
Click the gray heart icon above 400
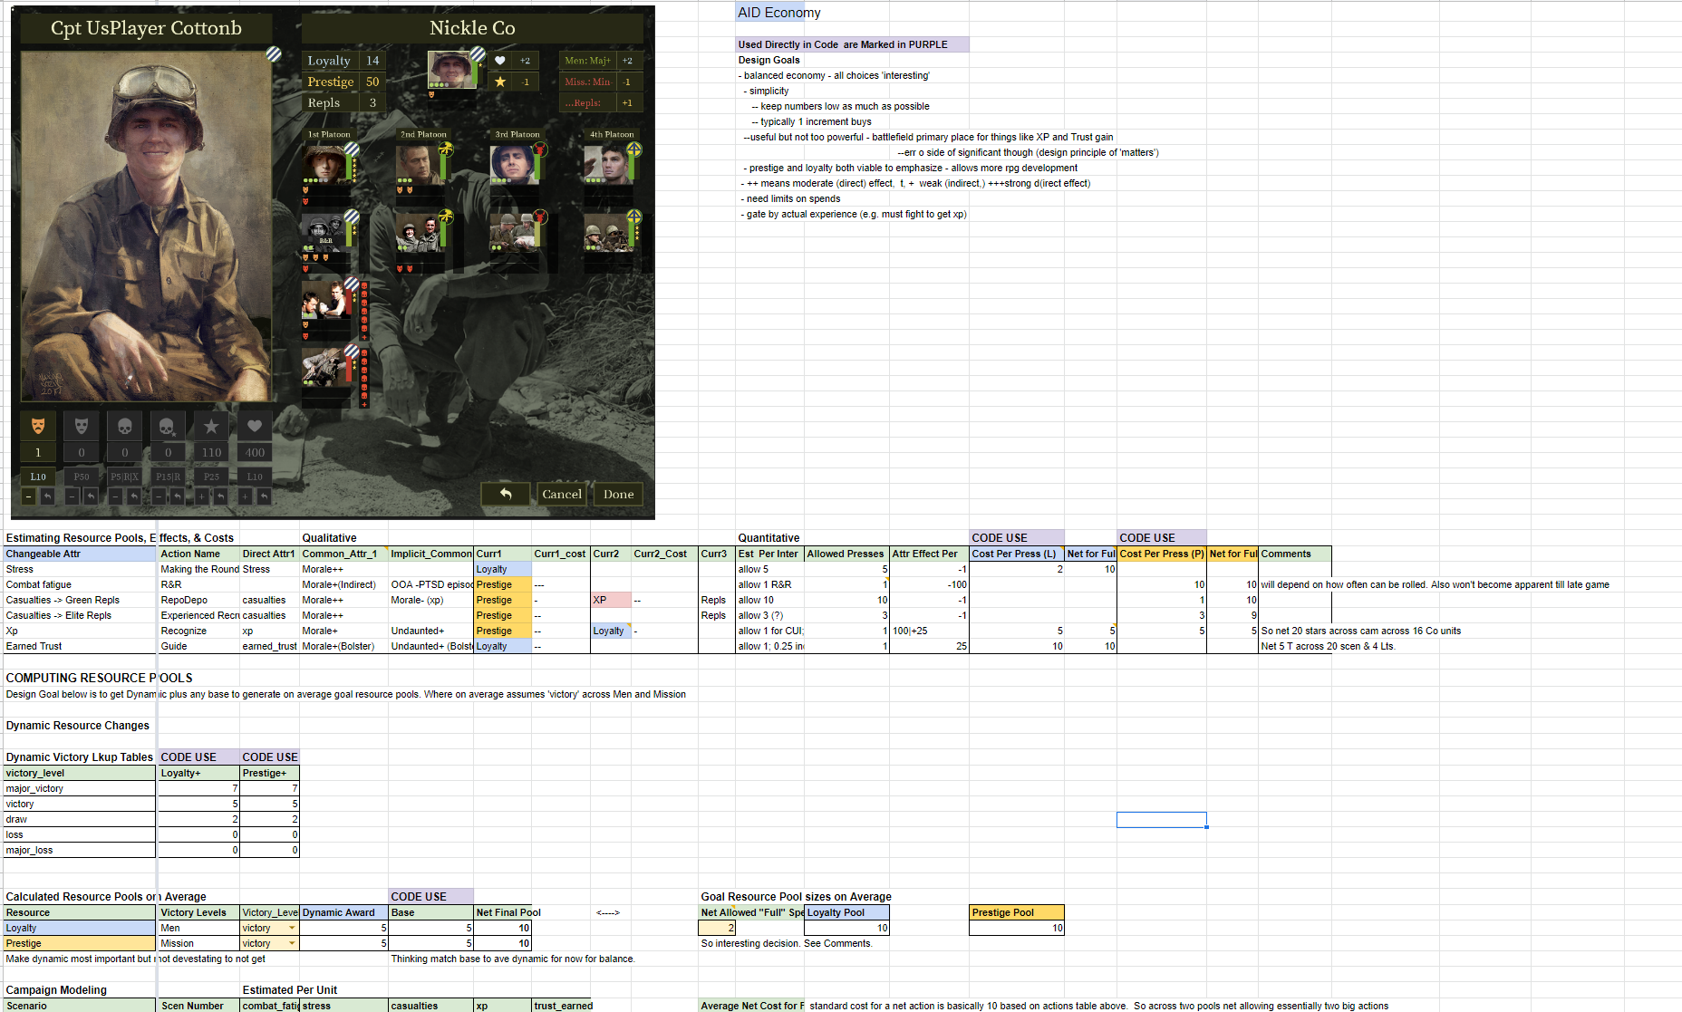255,425
